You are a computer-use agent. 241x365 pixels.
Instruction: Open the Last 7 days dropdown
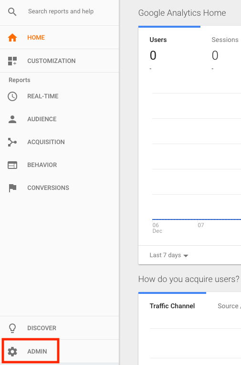tap(169, 255)
